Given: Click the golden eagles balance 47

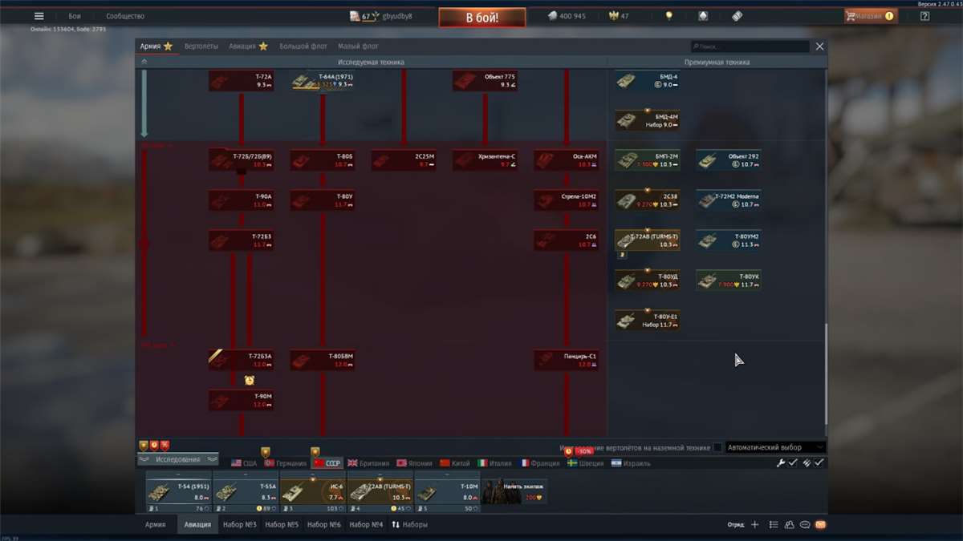Looking at the screenshot, I should pos(620,16).
